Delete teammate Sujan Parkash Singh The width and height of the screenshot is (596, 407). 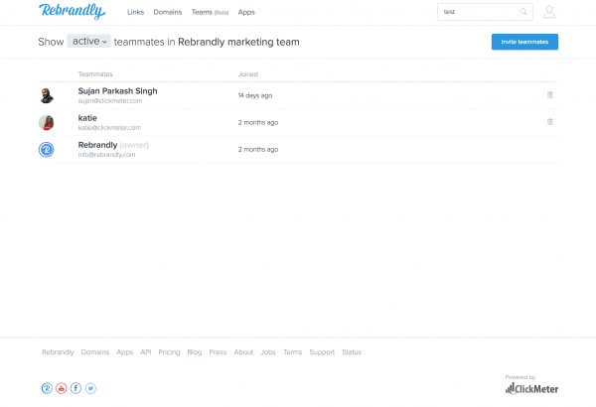(550, 95)
